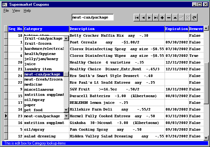Click the row selector for Seq No. 23
This screenshot has height=147, width=210.
pos(6,116)
